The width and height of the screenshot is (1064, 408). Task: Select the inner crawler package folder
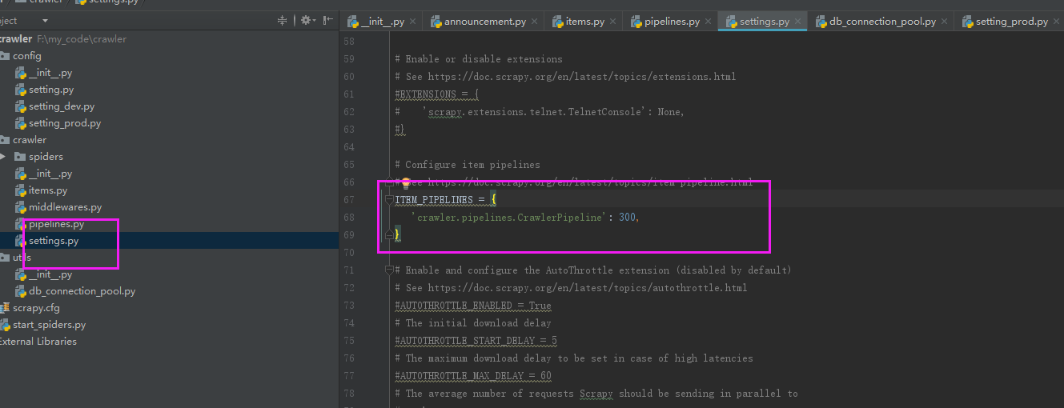pos(29,140)
